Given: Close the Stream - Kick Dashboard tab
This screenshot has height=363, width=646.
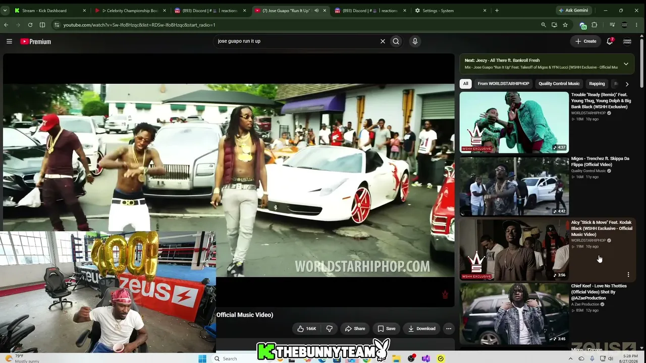Looking at the screenshot, I should [84, 10].
